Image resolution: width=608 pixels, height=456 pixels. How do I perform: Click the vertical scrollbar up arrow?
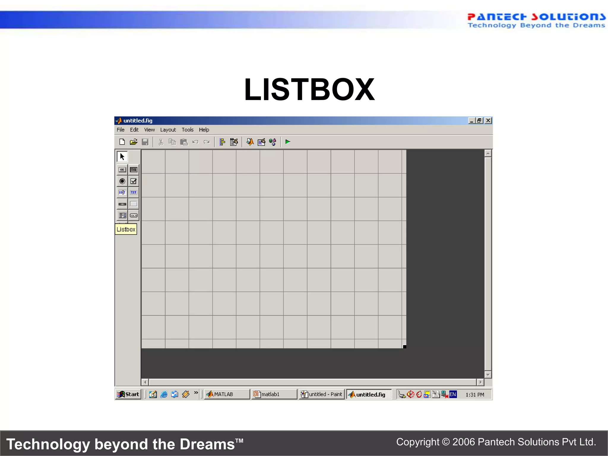point(488,153)
